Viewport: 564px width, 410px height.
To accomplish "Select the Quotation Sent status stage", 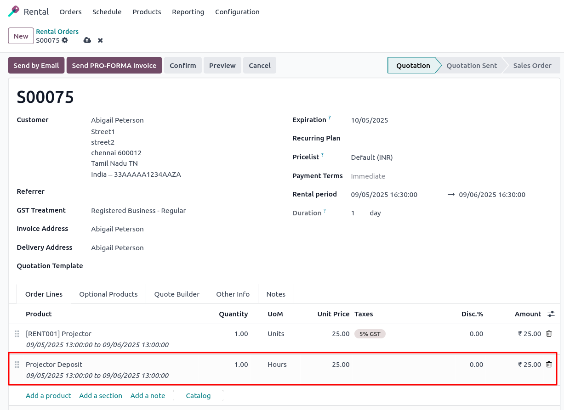I will coord(472,66).
